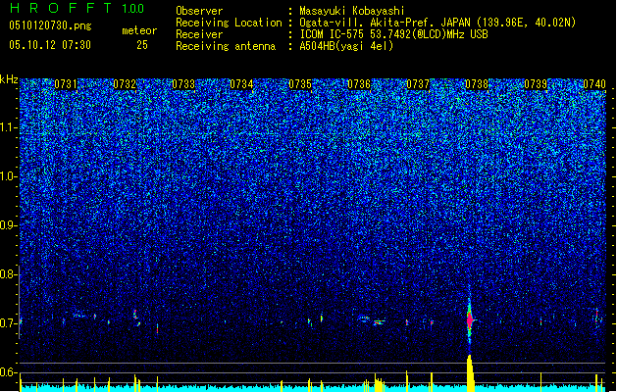The height and width of the screenshot is (392, 617).
Task: Click the 0736 time marker
Action: 359,84
